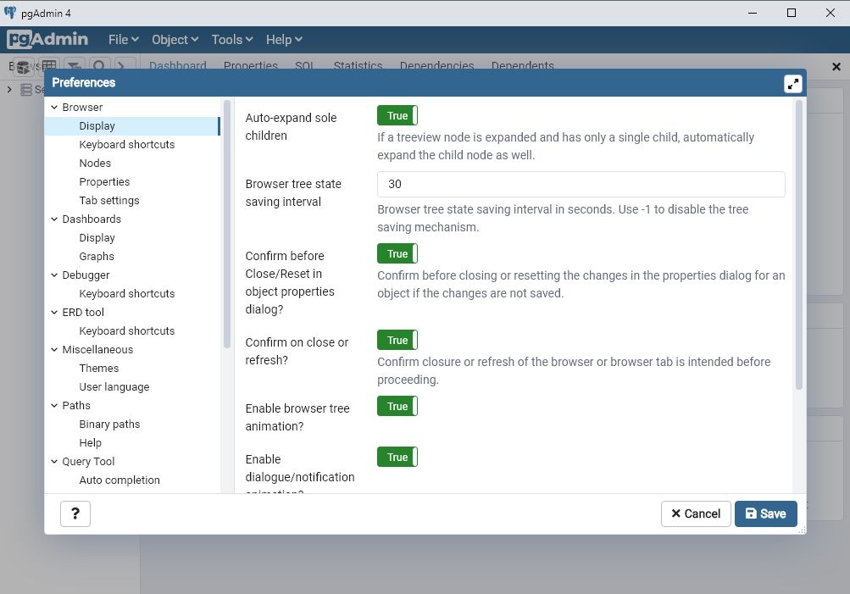
Task: Click the Filtered Rows funnel icon
Action: point(75,66)
